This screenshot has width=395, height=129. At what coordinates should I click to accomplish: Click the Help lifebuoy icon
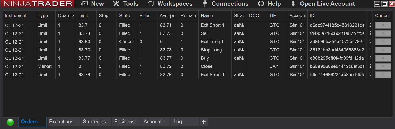pyautogui.click(x=261, y=4)
